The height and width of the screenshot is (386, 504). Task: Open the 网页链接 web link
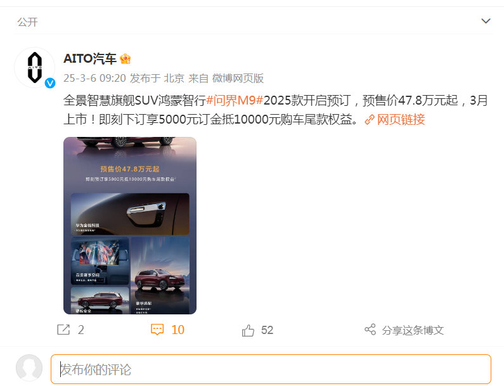(401, 120)
